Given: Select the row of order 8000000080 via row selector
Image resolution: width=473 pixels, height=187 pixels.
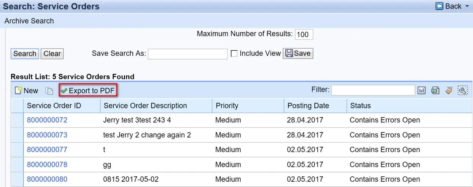Looking at the screenshot, I should point(17,180).
